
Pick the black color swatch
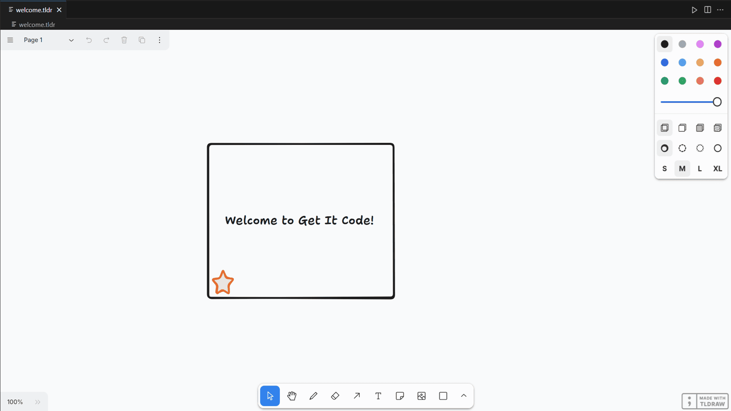click(664, 44)
